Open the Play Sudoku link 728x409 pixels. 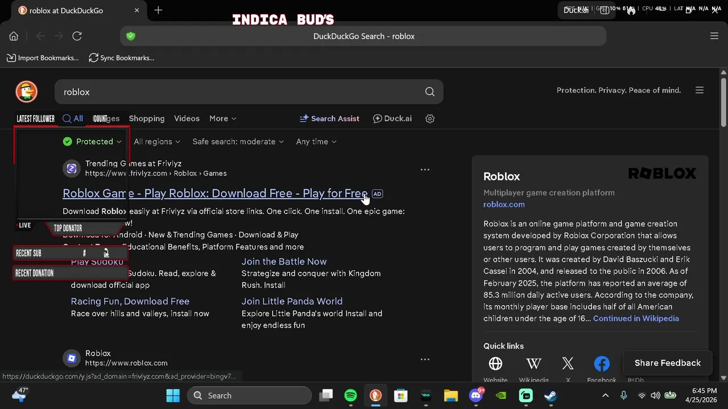click(97, 261)
